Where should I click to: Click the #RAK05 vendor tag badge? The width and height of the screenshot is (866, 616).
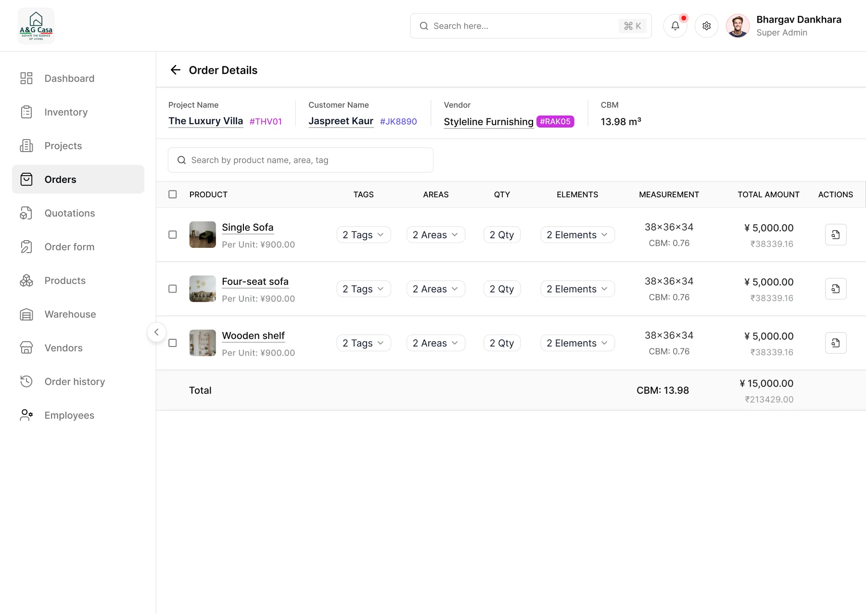(x=555, y=121)
